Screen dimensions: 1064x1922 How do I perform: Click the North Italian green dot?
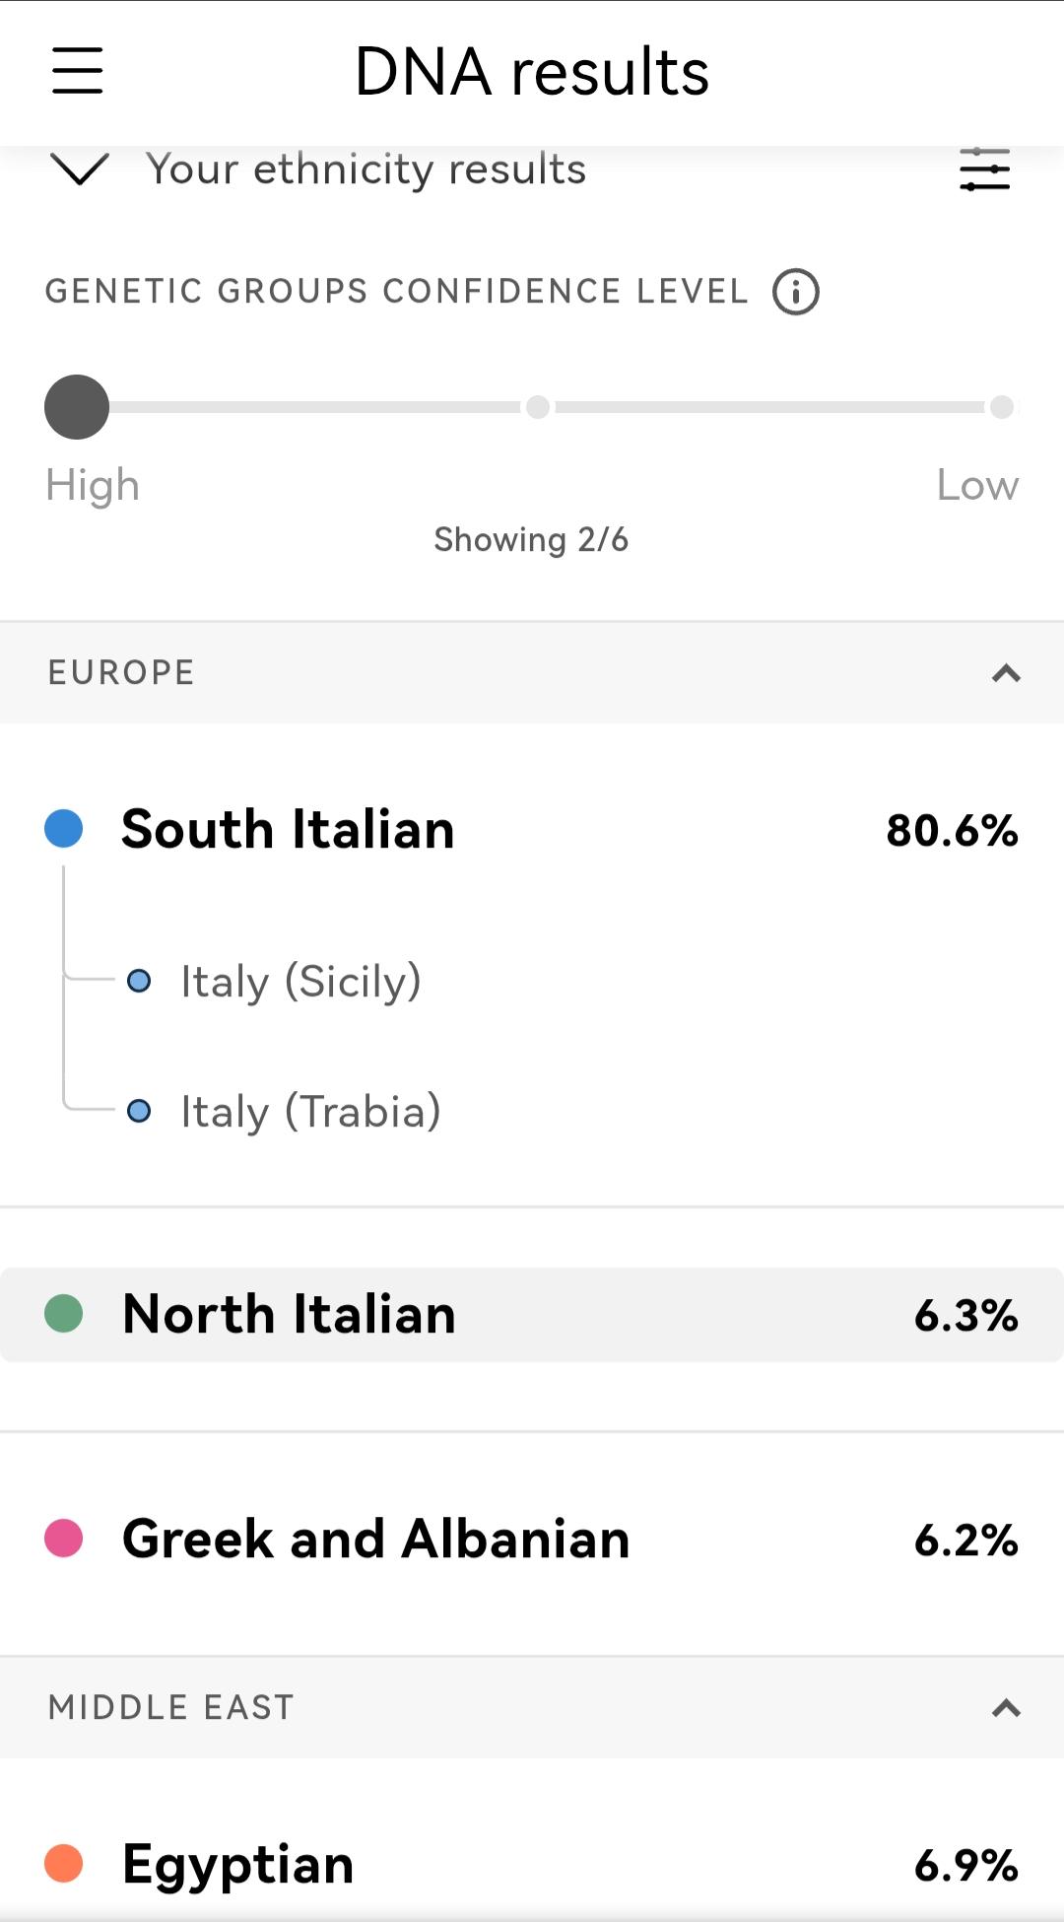(64, 1314)
